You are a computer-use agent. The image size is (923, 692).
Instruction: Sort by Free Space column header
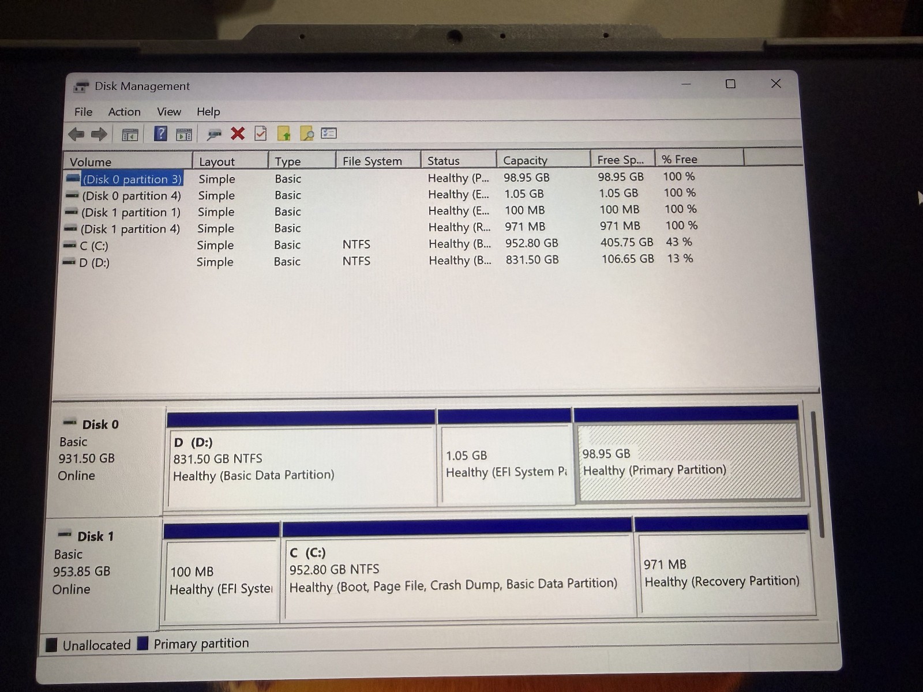point(622,159)
